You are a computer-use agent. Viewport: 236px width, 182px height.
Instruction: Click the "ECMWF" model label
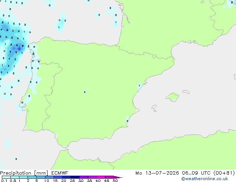tap(60, 173)
